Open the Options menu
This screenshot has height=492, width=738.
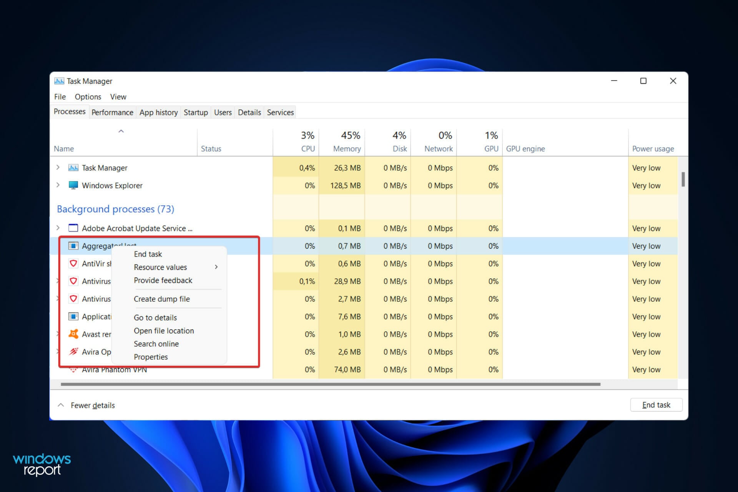[x=88, y=97]
